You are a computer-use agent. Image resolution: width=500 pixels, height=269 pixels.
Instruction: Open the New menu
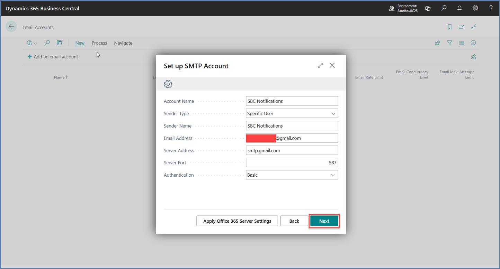(x=80, y=43)
